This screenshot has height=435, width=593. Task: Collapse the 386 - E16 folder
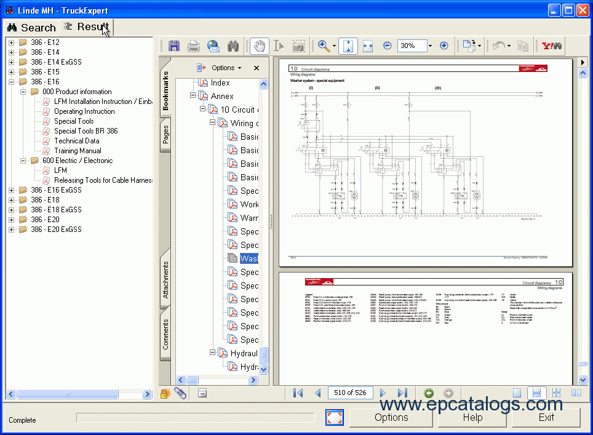pyautogui.click(x=11, y=82)
